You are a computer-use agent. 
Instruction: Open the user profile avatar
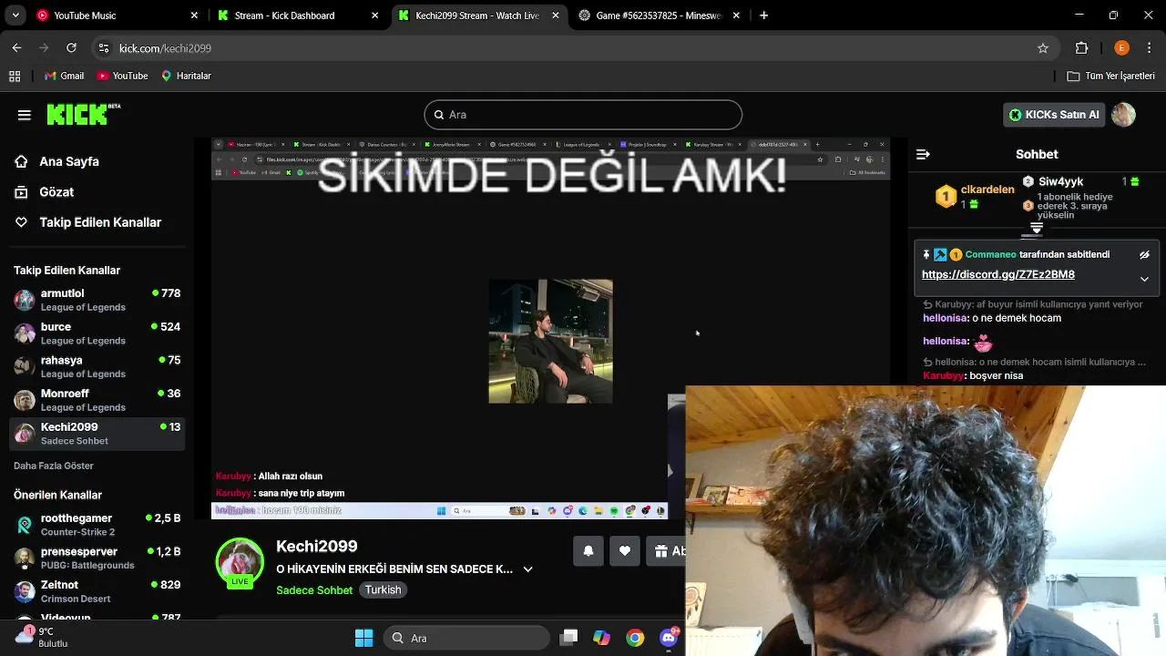point(1123,115)
